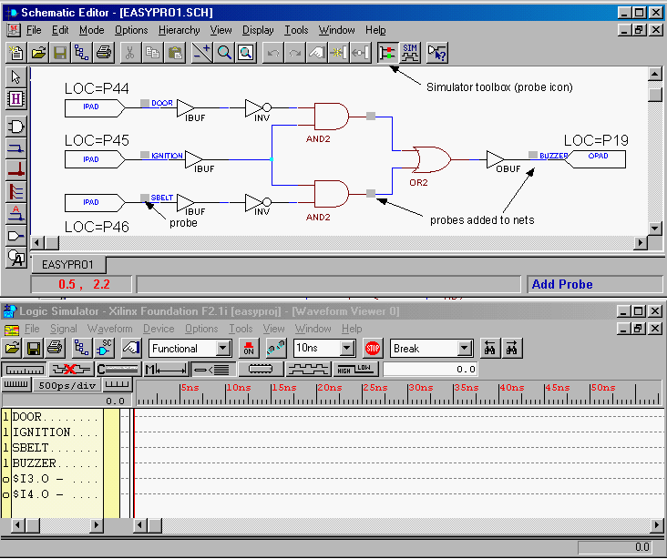Click the zoom magnifier toolbar icon
This screenshot has height=559, width=667.
[224, 52]
